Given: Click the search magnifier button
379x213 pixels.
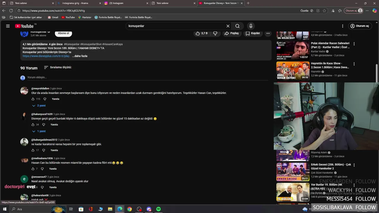Looking at the screenshot, I should click(237, 26).
